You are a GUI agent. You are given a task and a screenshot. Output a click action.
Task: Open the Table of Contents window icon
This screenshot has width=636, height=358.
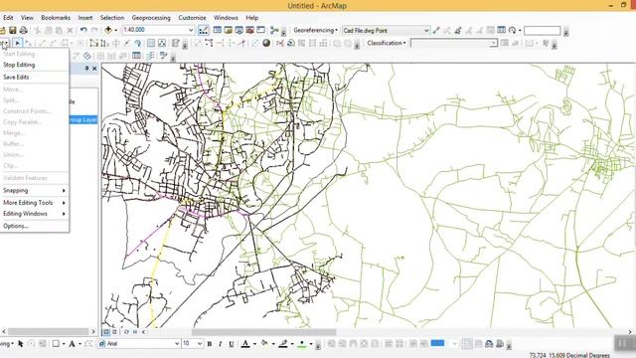pyautogui.click(x=218, y=30)
